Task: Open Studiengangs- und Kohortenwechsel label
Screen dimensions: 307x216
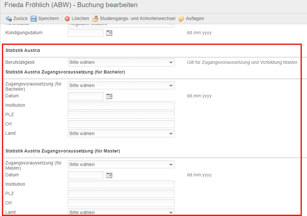Action: click(x=137, y=19)
